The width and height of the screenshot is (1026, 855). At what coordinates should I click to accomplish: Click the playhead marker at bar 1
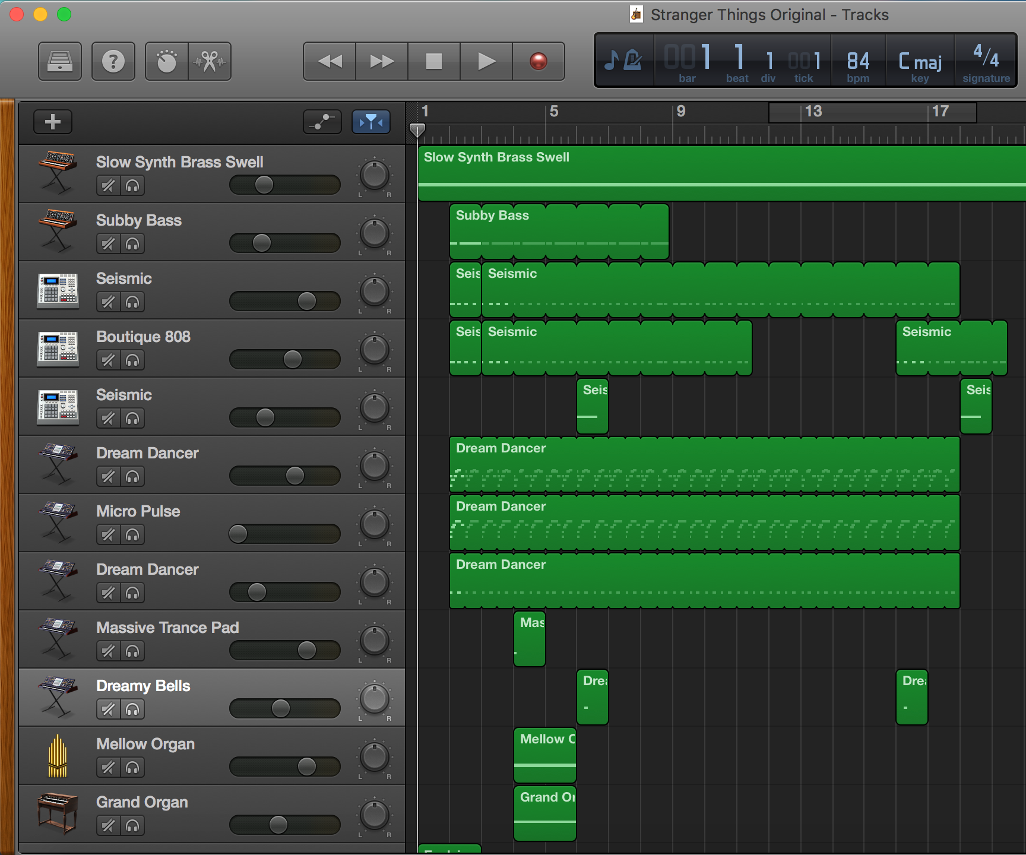[x=417, y=130]
